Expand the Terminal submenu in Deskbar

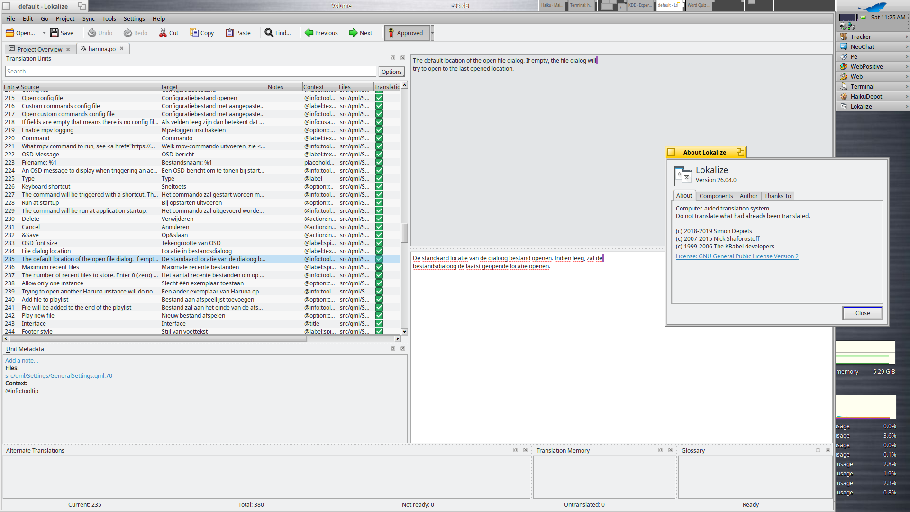[x=907, y=87]
